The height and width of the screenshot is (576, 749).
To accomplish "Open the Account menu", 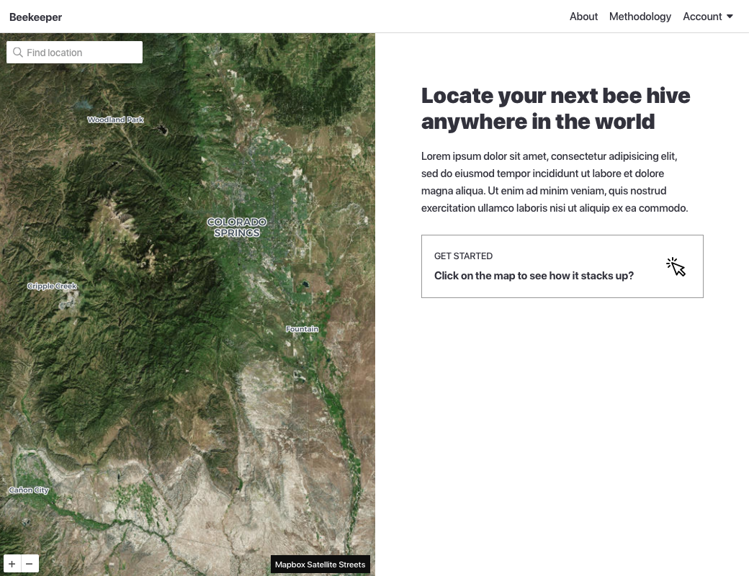I will [x=707, y=17].
